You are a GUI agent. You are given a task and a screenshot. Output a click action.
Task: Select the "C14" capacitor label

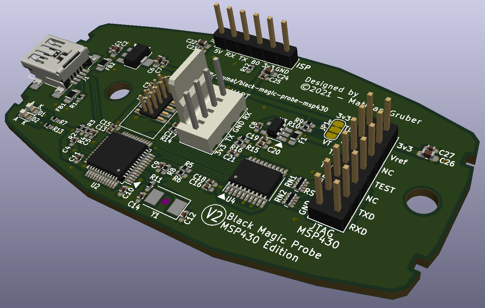point(134,205)
